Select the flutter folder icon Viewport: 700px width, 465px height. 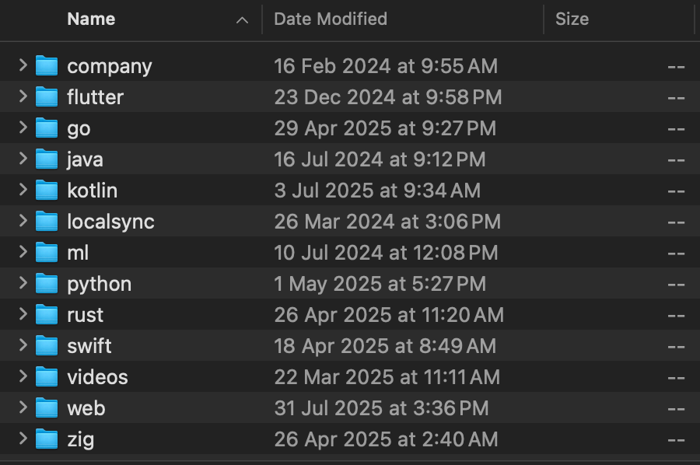click(x=47, y=97)
